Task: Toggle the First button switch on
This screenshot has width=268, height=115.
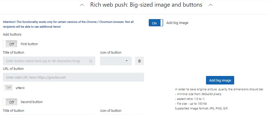Action: (x=10, y=44)
